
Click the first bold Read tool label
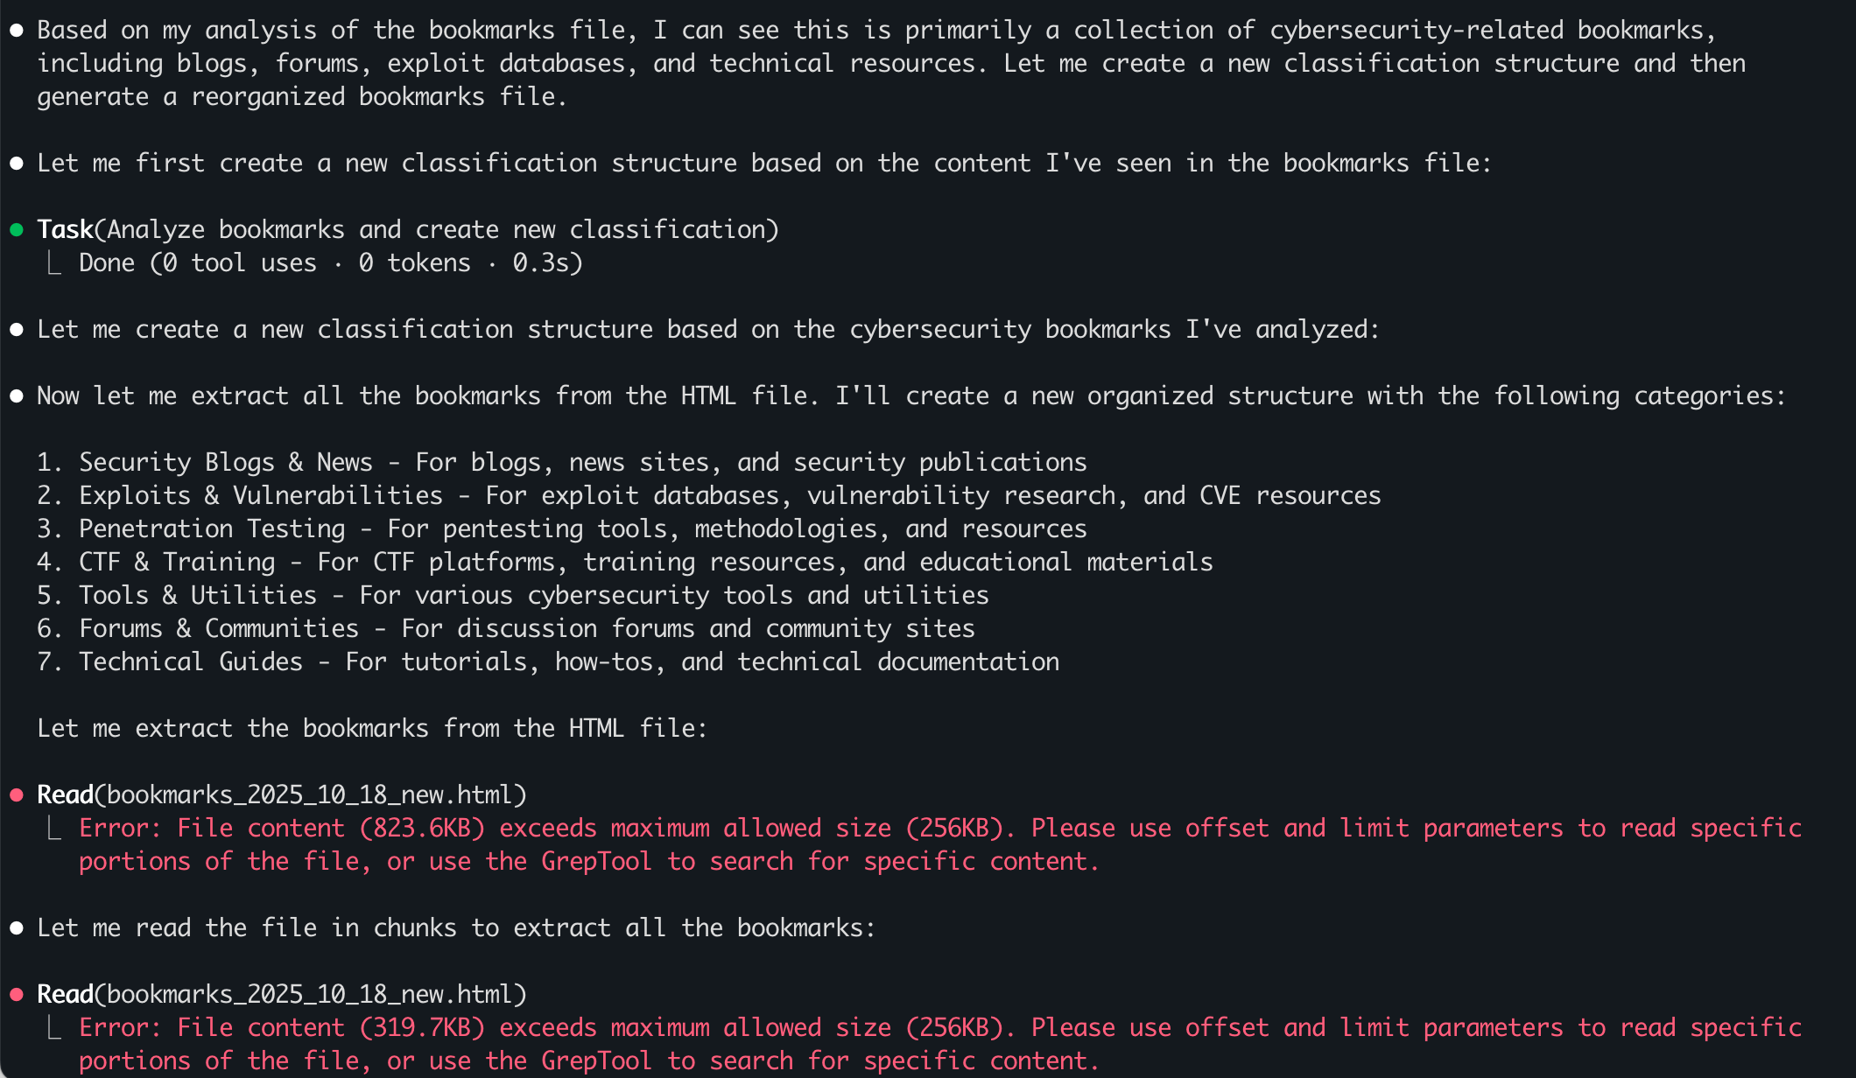pyautogui.click(x=65, y=795)
